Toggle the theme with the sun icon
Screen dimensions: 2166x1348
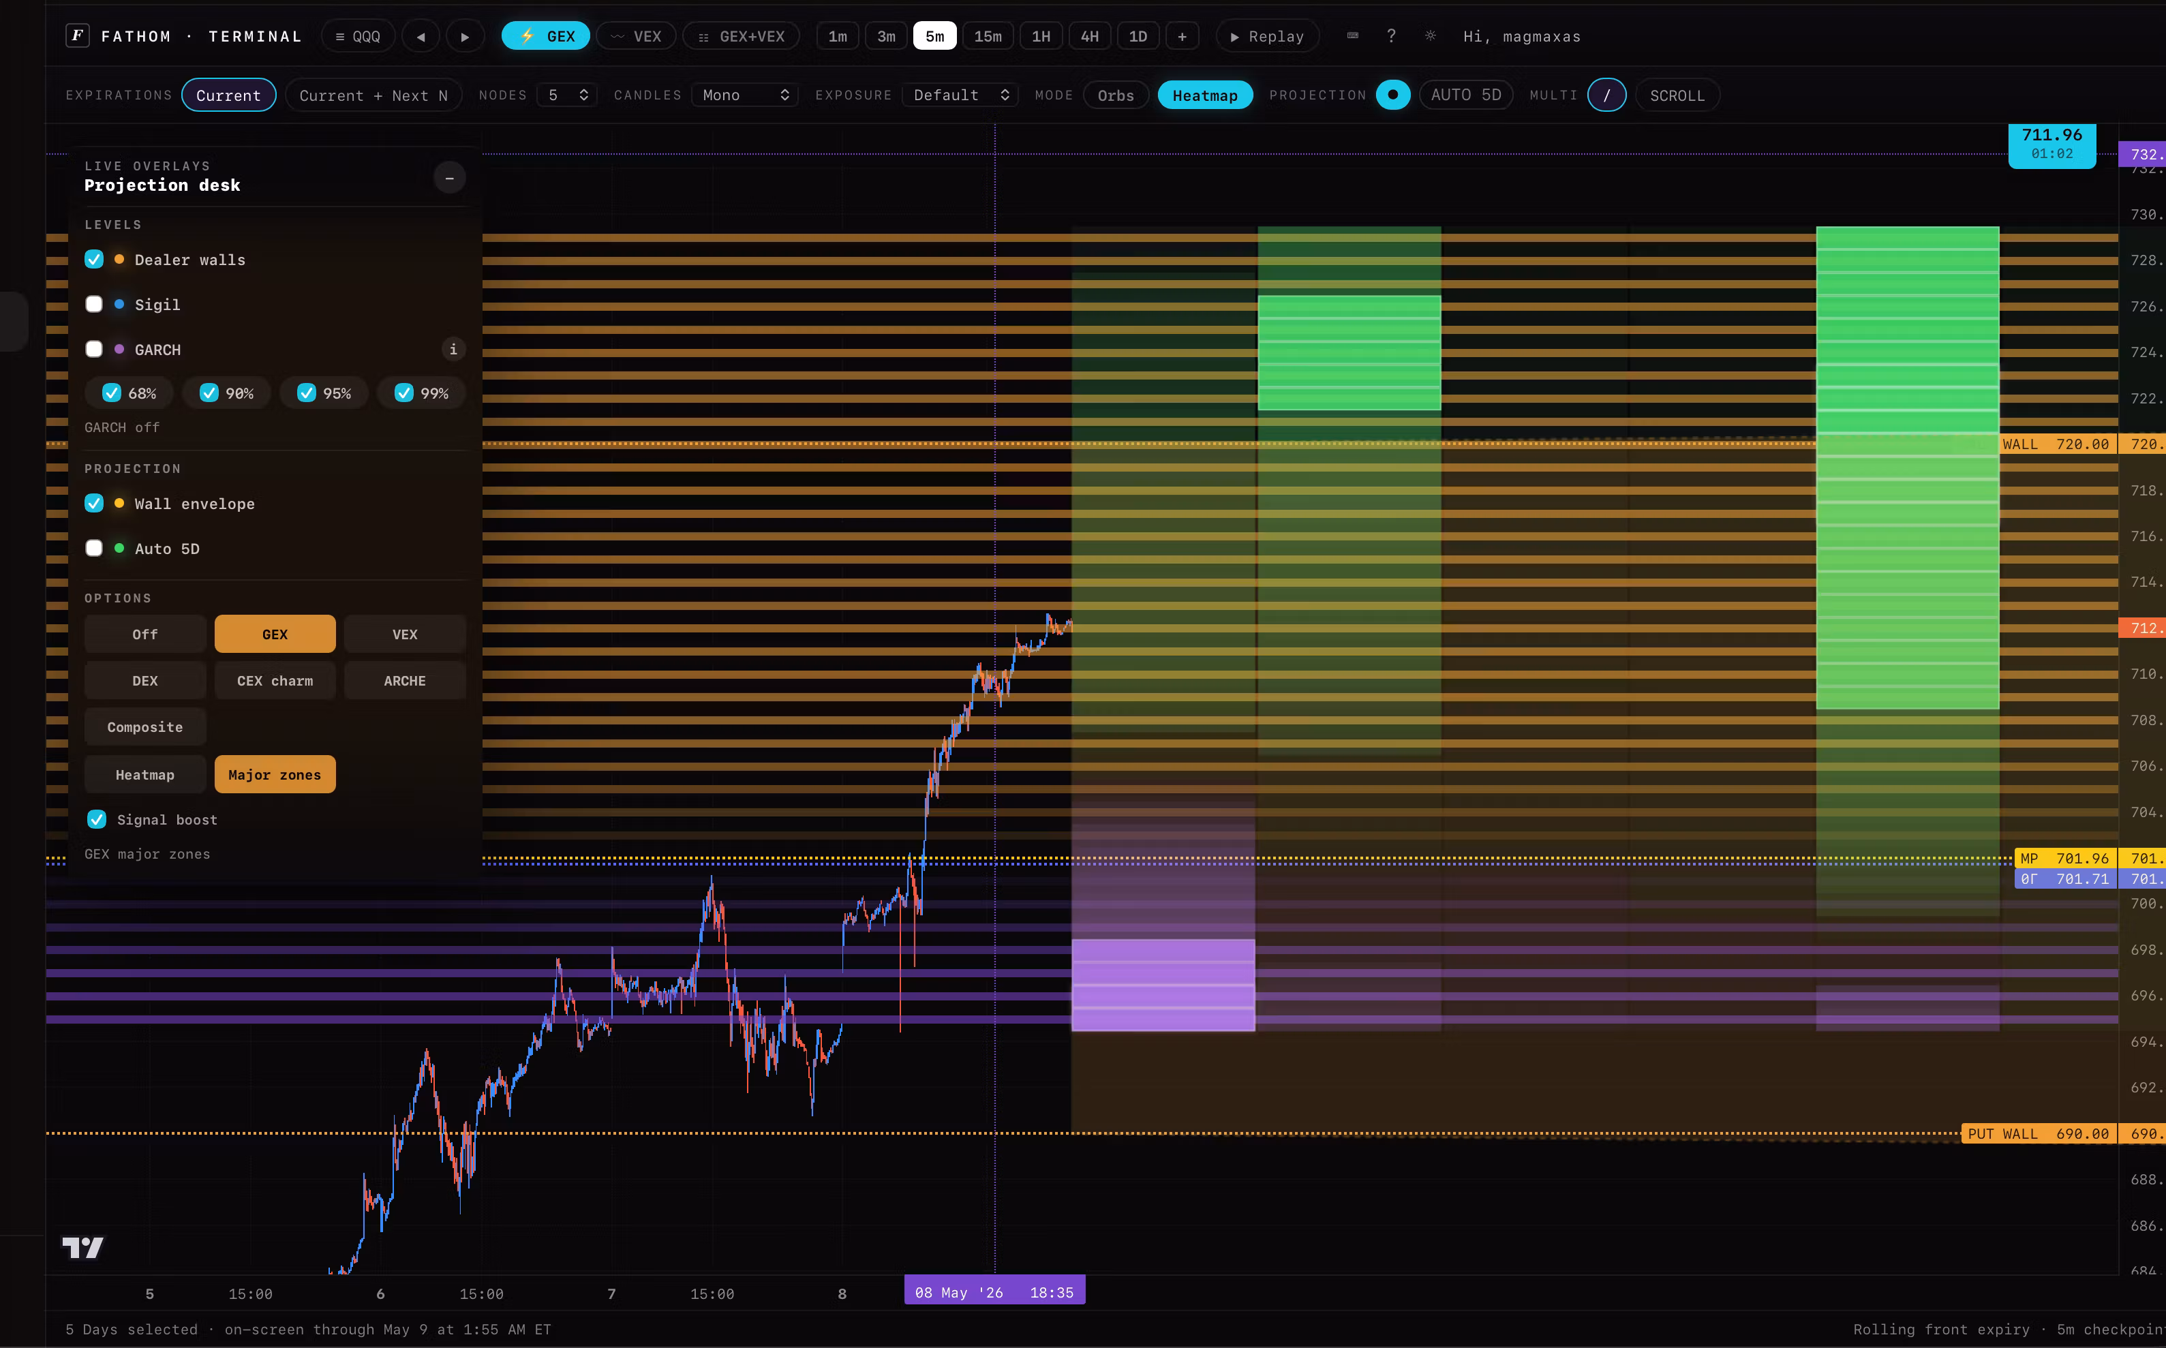[x=1431, y=35]
